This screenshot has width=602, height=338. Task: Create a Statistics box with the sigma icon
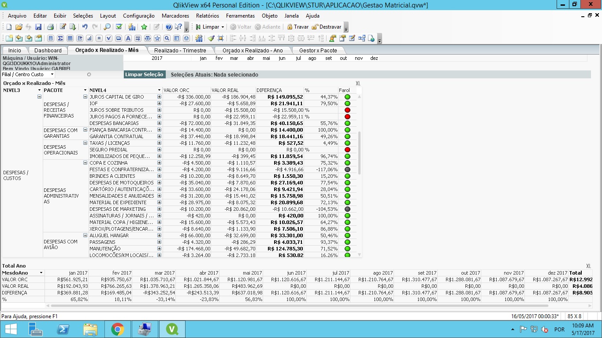60,38
